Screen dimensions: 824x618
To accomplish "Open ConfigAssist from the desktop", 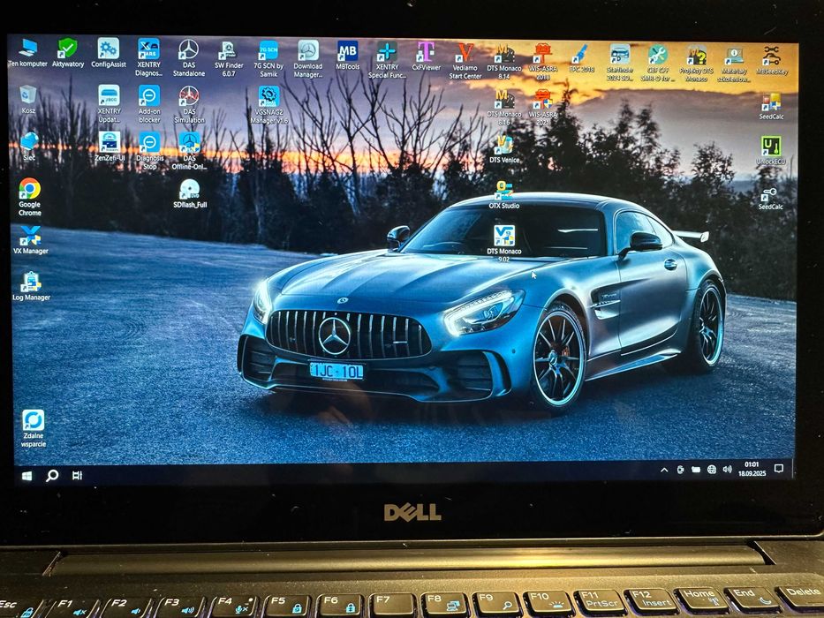I will pos(109,53).
